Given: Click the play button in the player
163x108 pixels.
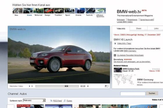Looking at the screenshot, I should click(29, 86).
